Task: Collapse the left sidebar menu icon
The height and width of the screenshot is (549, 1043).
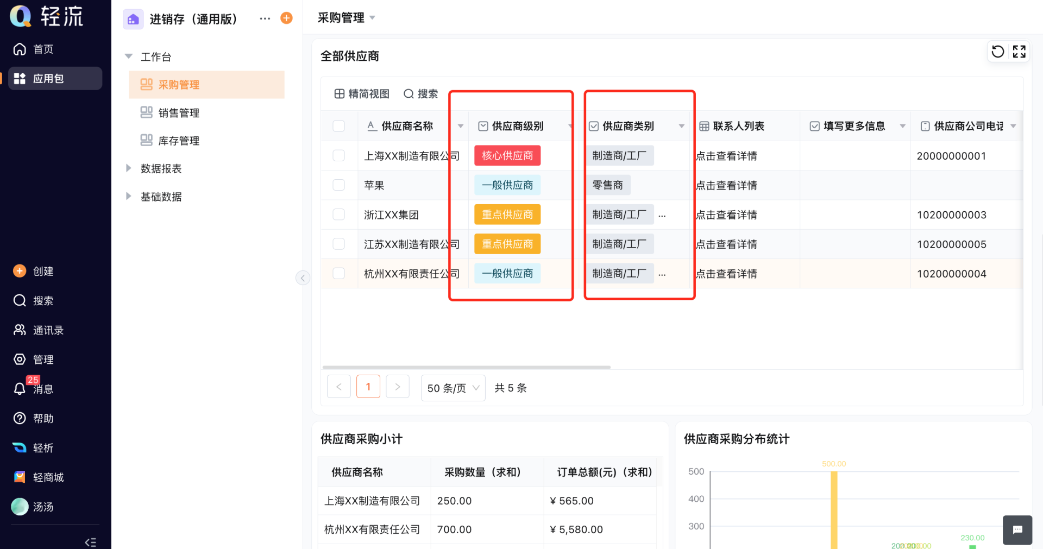Action: (x=91, y=542)
